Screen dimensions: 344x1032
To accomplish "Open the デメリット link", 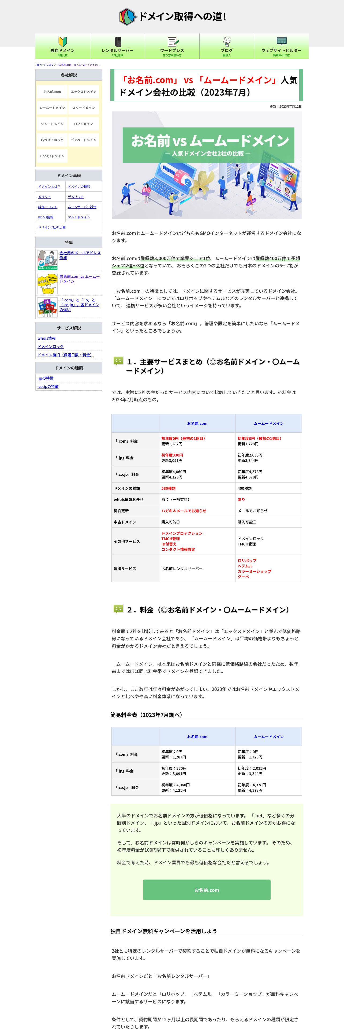I will click(76, 197).
